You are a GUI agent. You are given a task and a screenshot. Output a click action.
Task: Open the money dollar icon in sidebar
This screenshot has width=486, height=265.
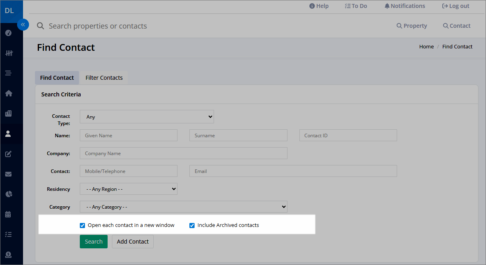tap(8, 255)
